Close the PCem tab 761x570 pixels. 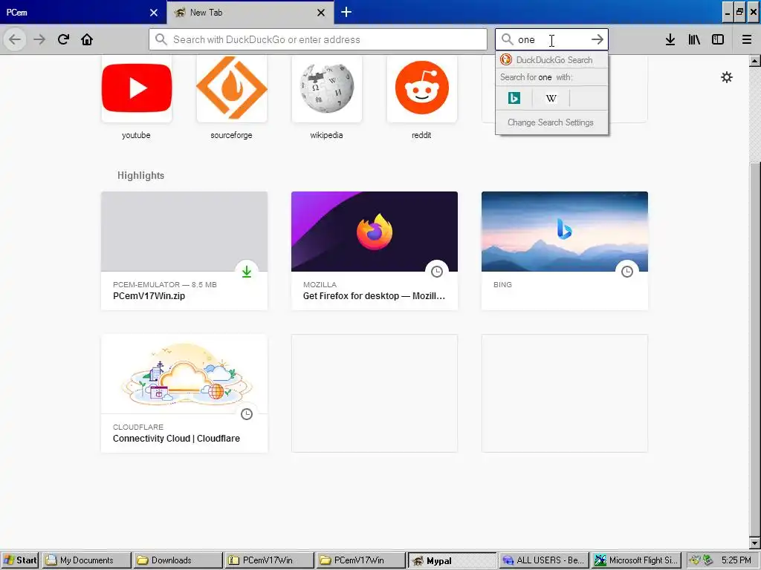[x=153, y=13]
